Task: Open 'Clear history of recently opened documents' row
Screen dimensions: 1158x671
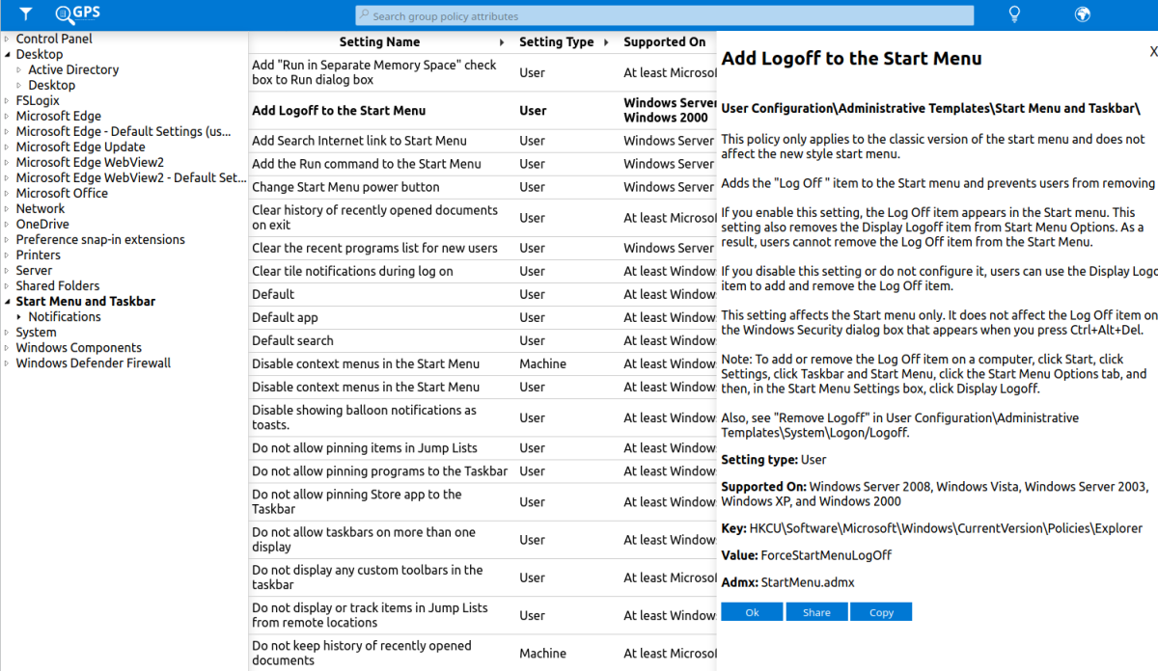Action: pos(482,218)
